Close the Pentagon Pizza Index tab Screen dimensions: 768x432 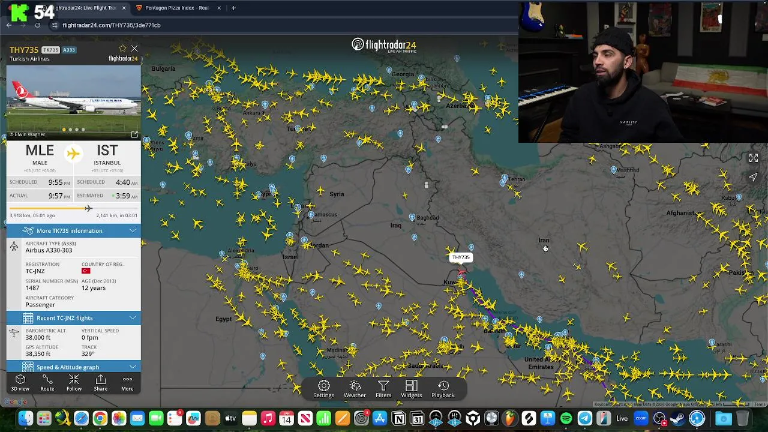click(x=219, y=8)
